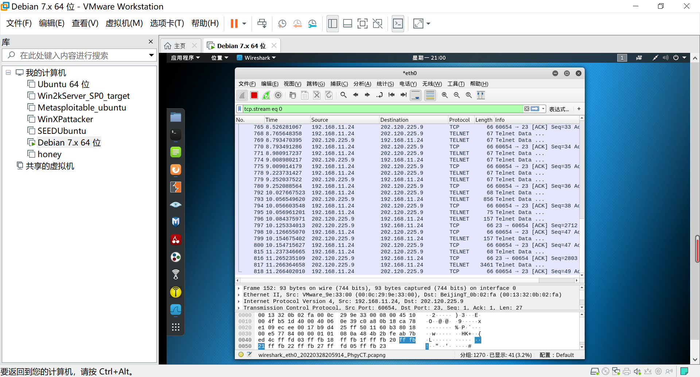The image size is (700, 377).
Task: Open Wireshark 统计(S) menu
Action: (385, 84)
